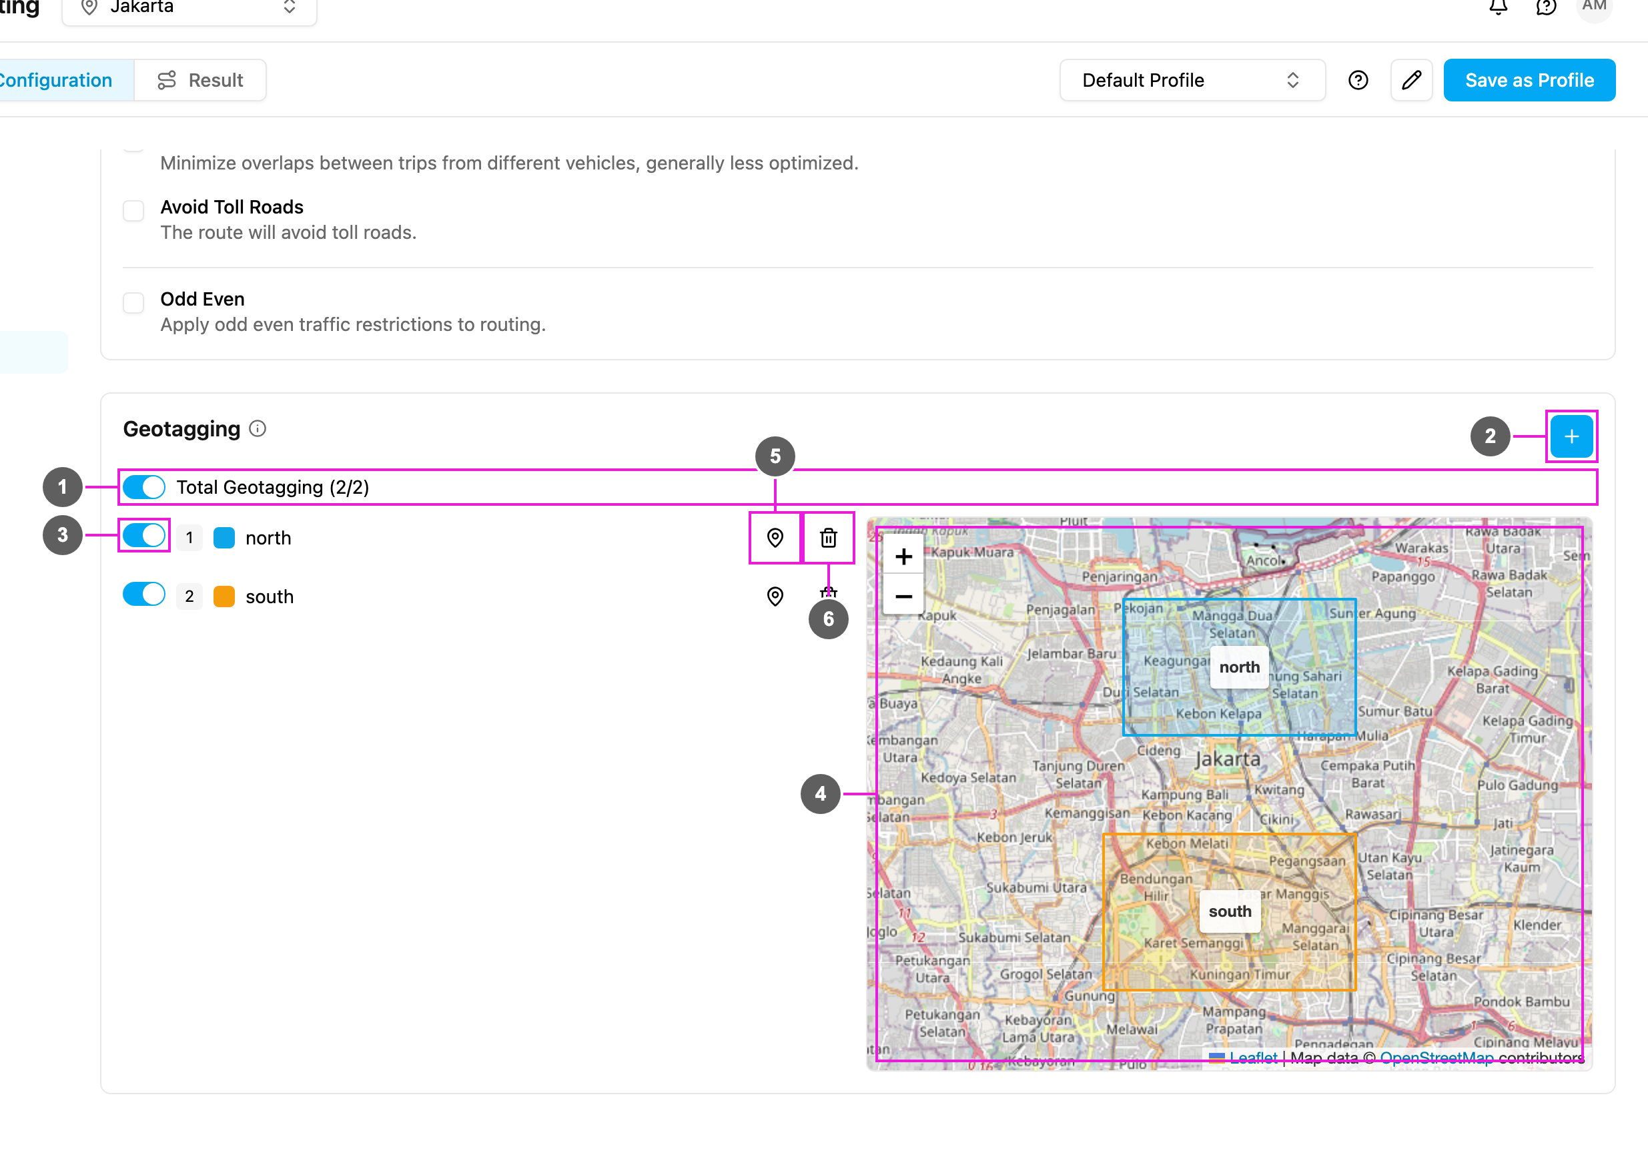Click the south label on the map
1648x1169 pixels.
point(1230,911)
